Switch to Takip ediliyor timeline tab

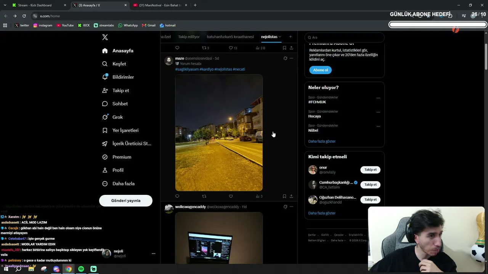tap(189, 37)
